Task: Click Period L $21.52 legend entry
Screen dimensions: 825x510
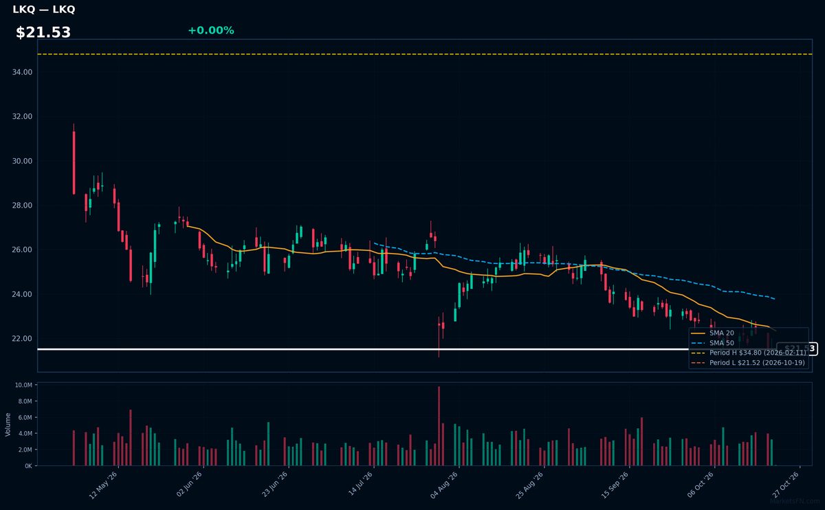Action: 749,362
